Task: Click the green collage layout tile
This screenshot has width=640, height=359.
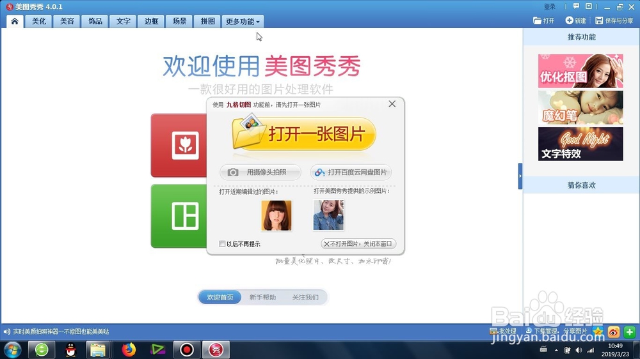Action: (x=179, y=216)
